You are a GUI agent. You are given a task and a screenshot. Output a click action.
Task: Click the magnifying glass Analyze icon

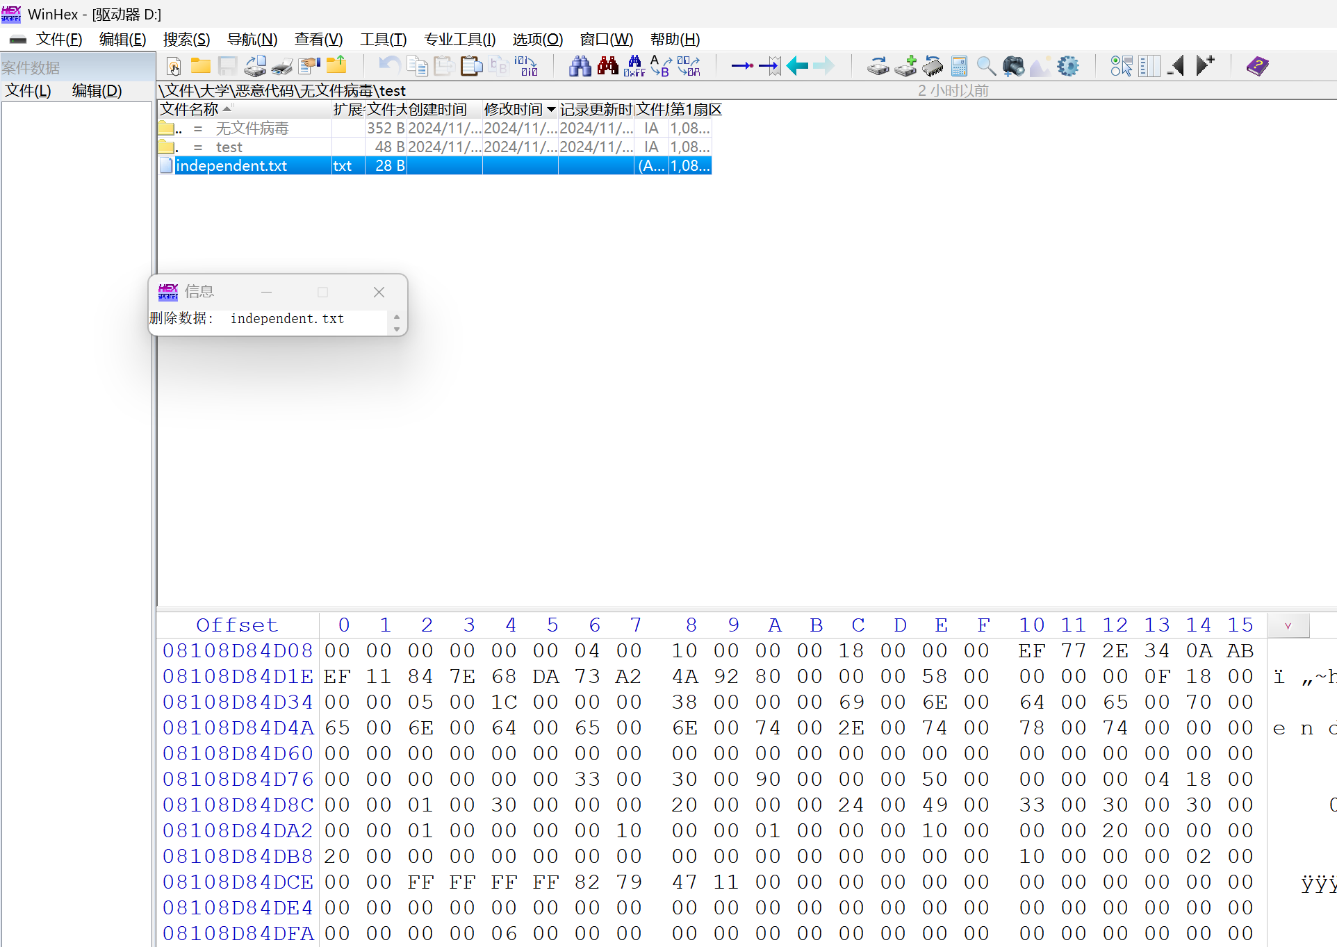pos(986,67)
